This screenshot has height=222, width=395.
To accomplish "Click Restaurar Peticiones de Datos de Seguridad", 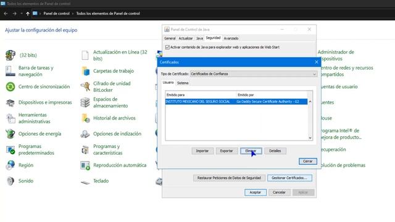I will point(229,178).
